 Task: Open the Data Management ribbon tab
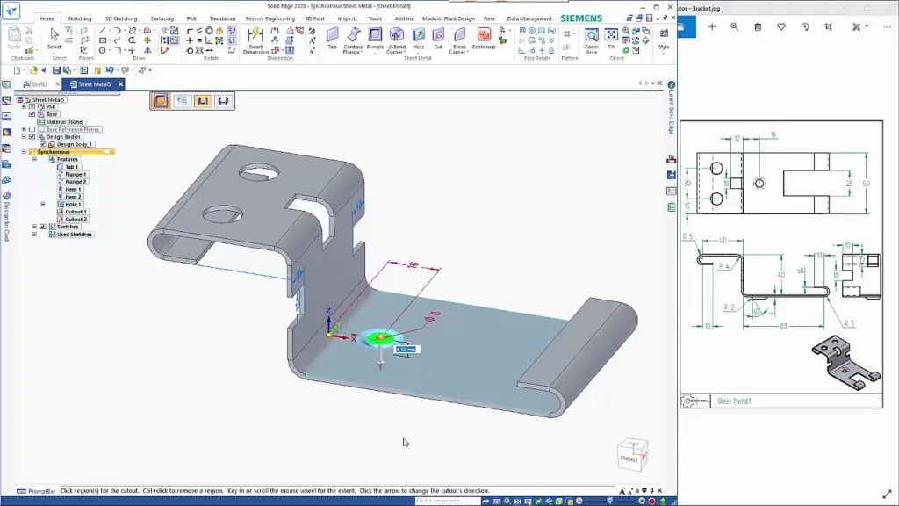529,18
